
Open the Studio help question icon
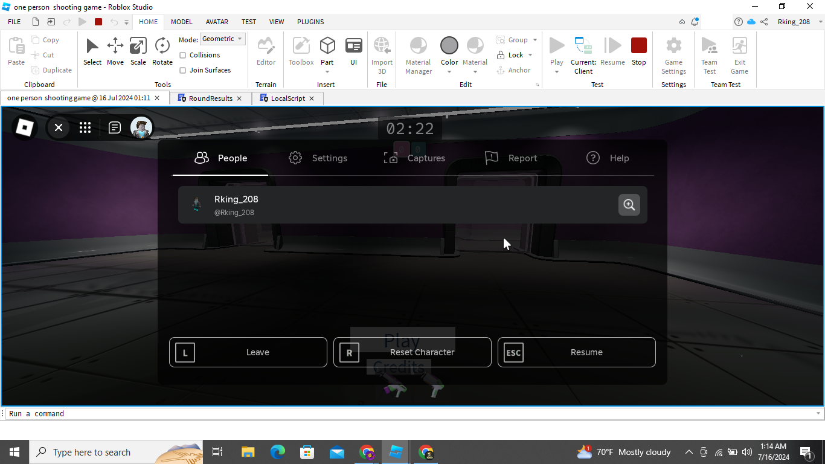click(738, 22)
